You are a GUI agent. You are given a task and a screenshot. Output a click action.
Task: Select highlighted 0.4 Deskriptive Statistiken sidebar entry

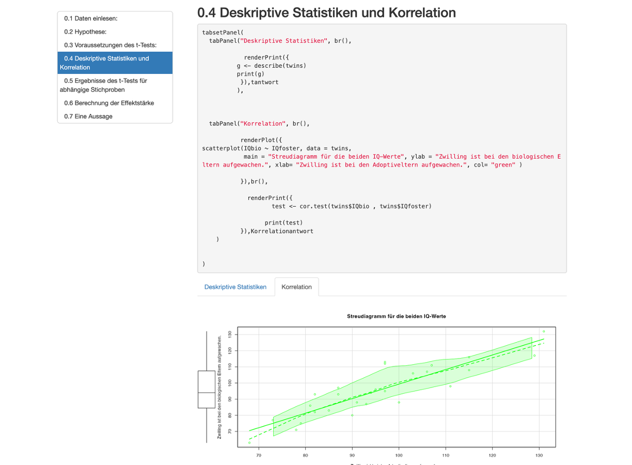pyautogui.click(x=115, y=63)
